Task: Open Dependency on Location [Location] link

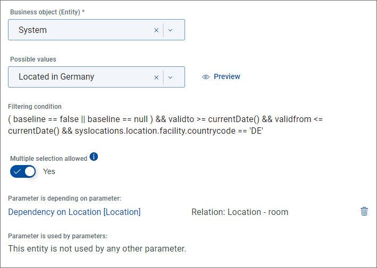Action: pos(74,212)
